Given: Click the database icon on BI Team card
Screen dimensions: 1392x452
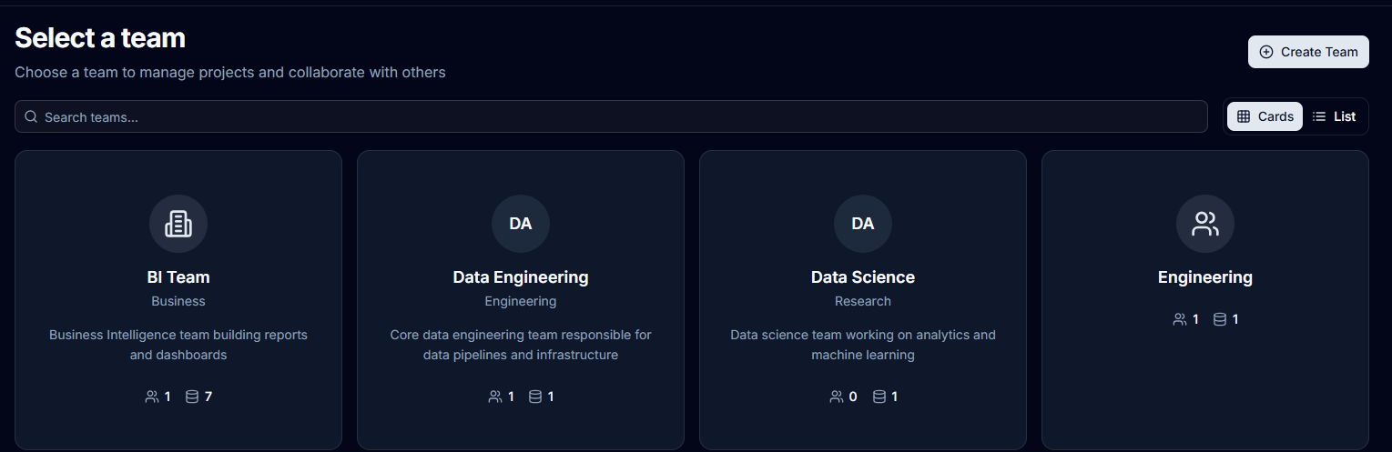Looking at the screenshot, I should click(192, 397).
